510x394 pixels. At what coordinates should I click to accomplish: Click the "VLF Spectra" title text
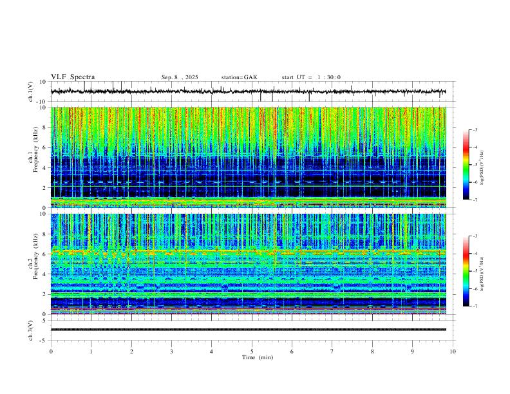pos(73,77)
